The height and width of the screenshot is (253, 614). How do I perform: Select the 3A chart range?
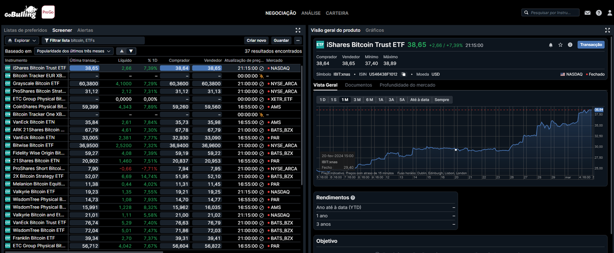coord(391,100)
